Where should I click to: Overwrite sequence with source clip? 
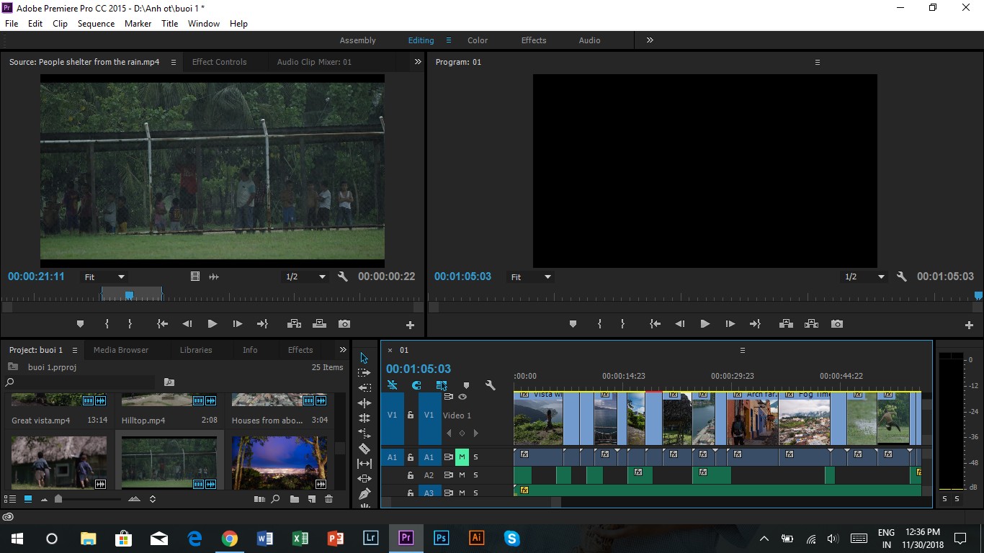pos(319,324)
